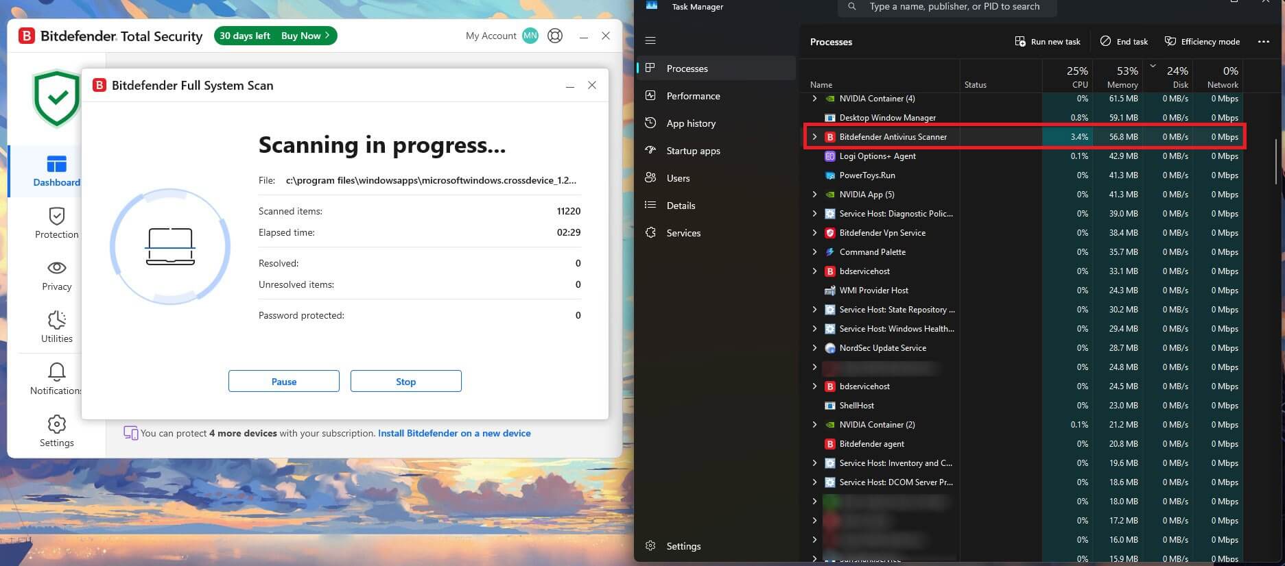This screenshot has height=566, width=1285.
Task: Expand the Bitdefender Antivirus Scanner process
Action: click(814, 137)
